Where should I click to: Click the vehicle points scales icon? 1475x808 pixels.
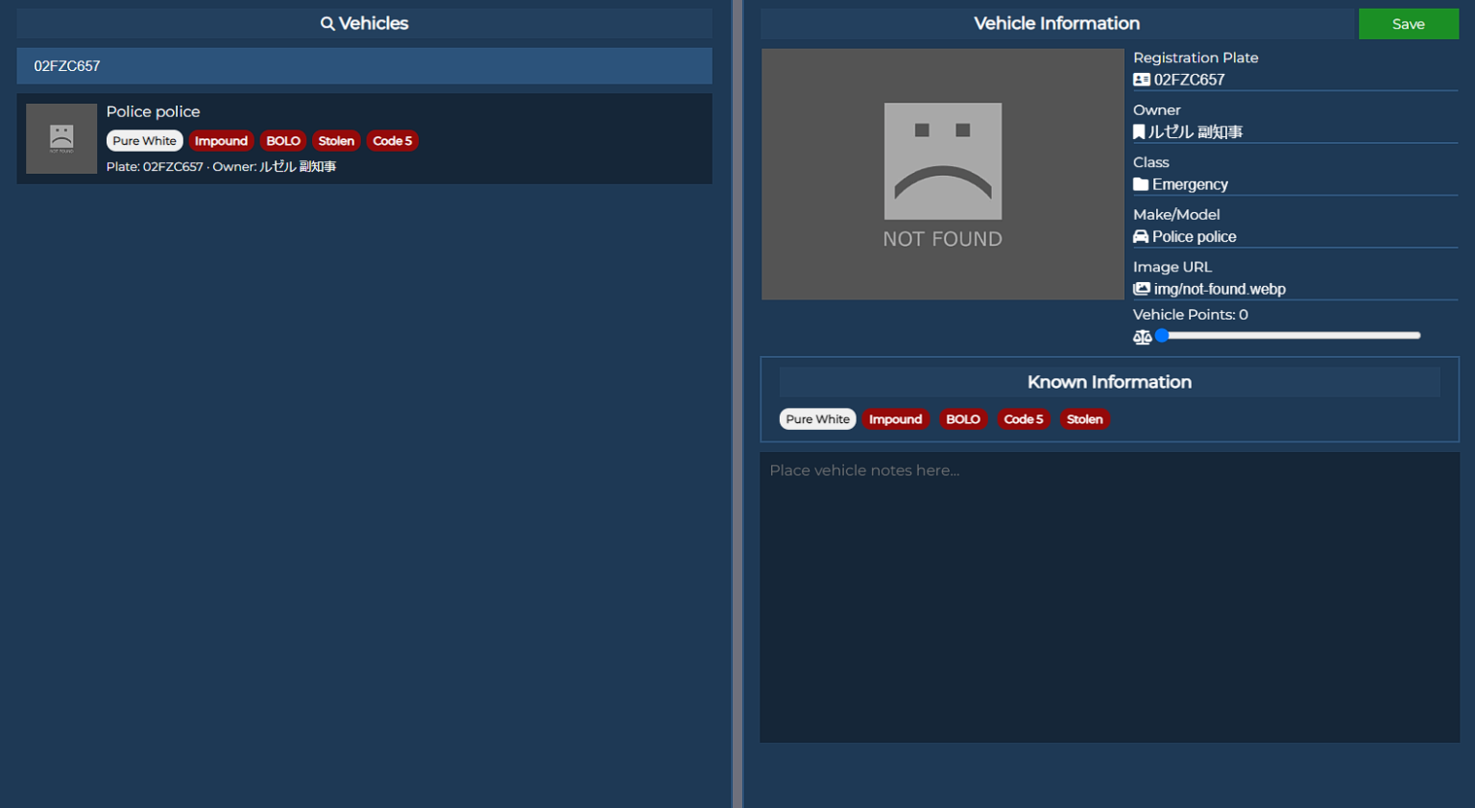tap(1142, 337)
